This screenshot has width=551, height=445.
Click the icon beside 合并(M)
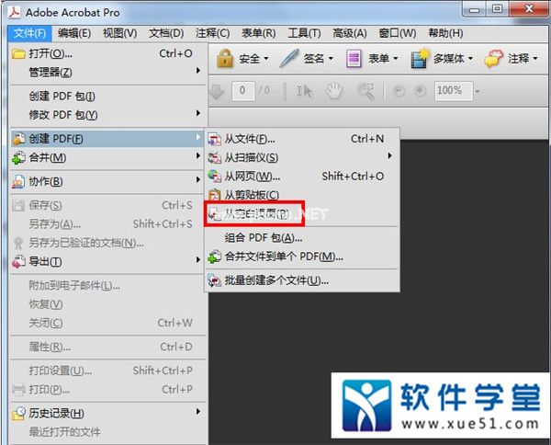pos(18,158)
